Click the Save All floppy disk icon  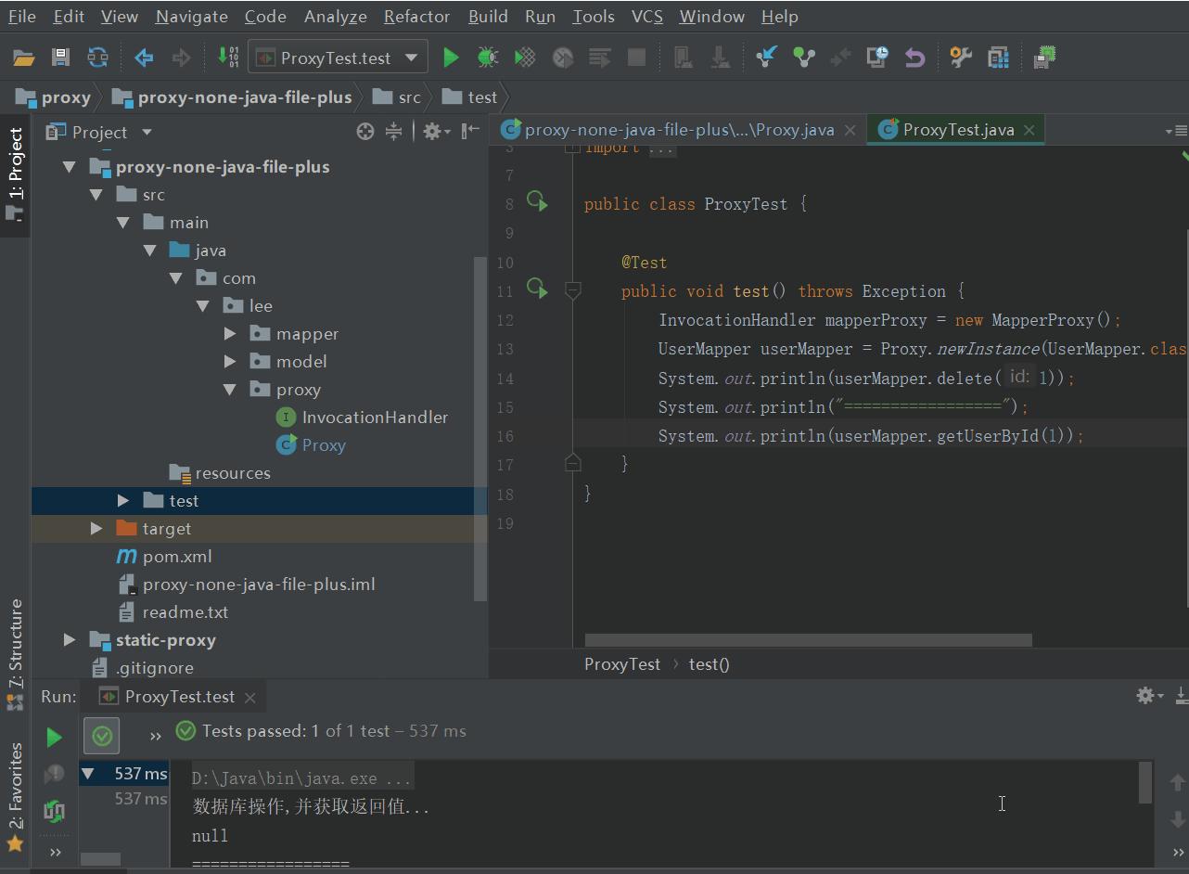pyautogui.click(x=60, y=58)
